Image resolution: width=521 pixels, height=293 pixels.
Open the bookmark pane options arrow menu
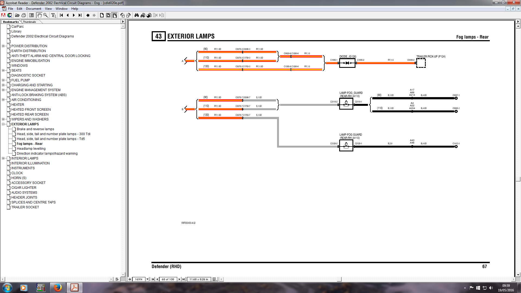click(x=123, y=21)
